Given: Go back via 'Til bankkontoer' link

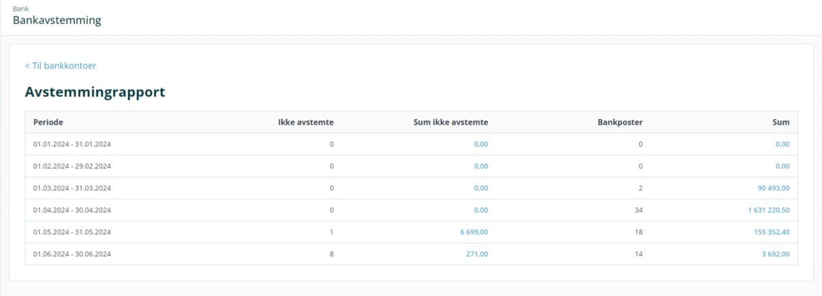Looking at the screenshot, I should (60, 66).
